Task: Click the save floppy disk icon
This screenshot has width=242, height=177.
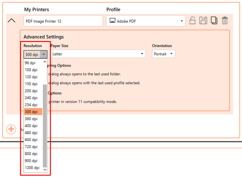Action: (203, 20)
